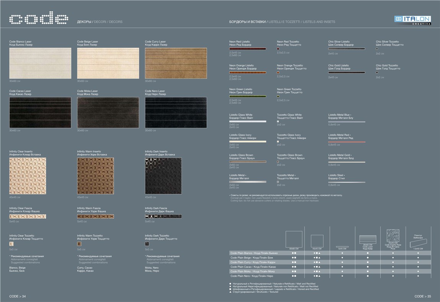Select the 45x45 CM tile format icon
This screenshot has height=302, width=440.
point(317,241)
